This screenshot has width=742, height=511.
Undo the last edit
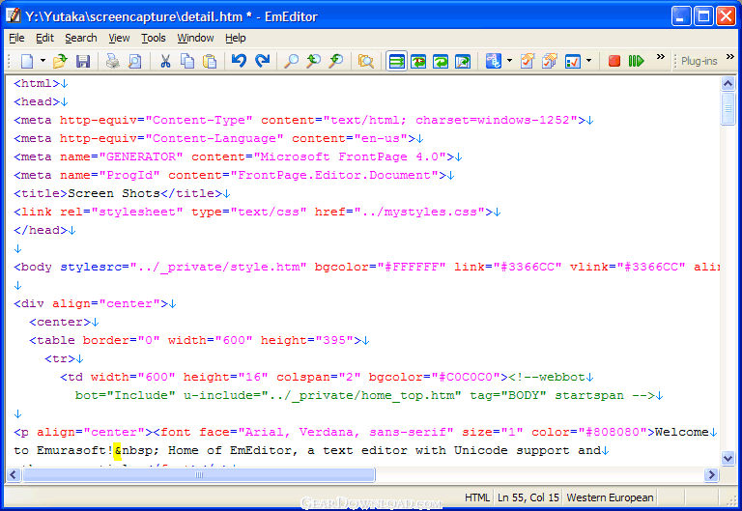[x=239, y=61]
